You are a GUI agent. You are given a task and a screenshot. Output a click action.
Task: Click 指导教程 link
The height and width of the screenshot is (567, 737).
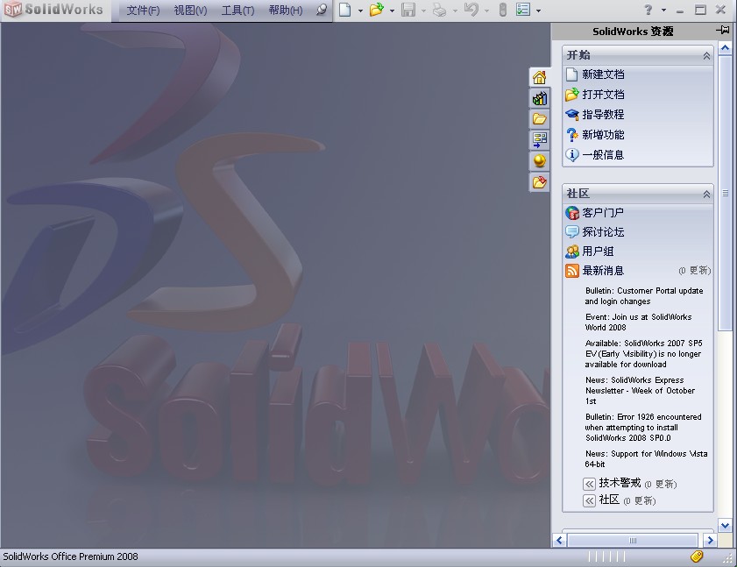[x=603, y=115]
